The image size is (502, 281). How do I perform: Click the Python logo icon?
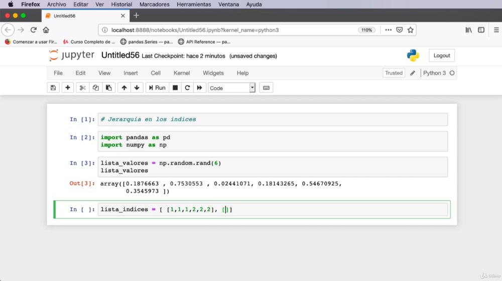(x=413, y=55)
